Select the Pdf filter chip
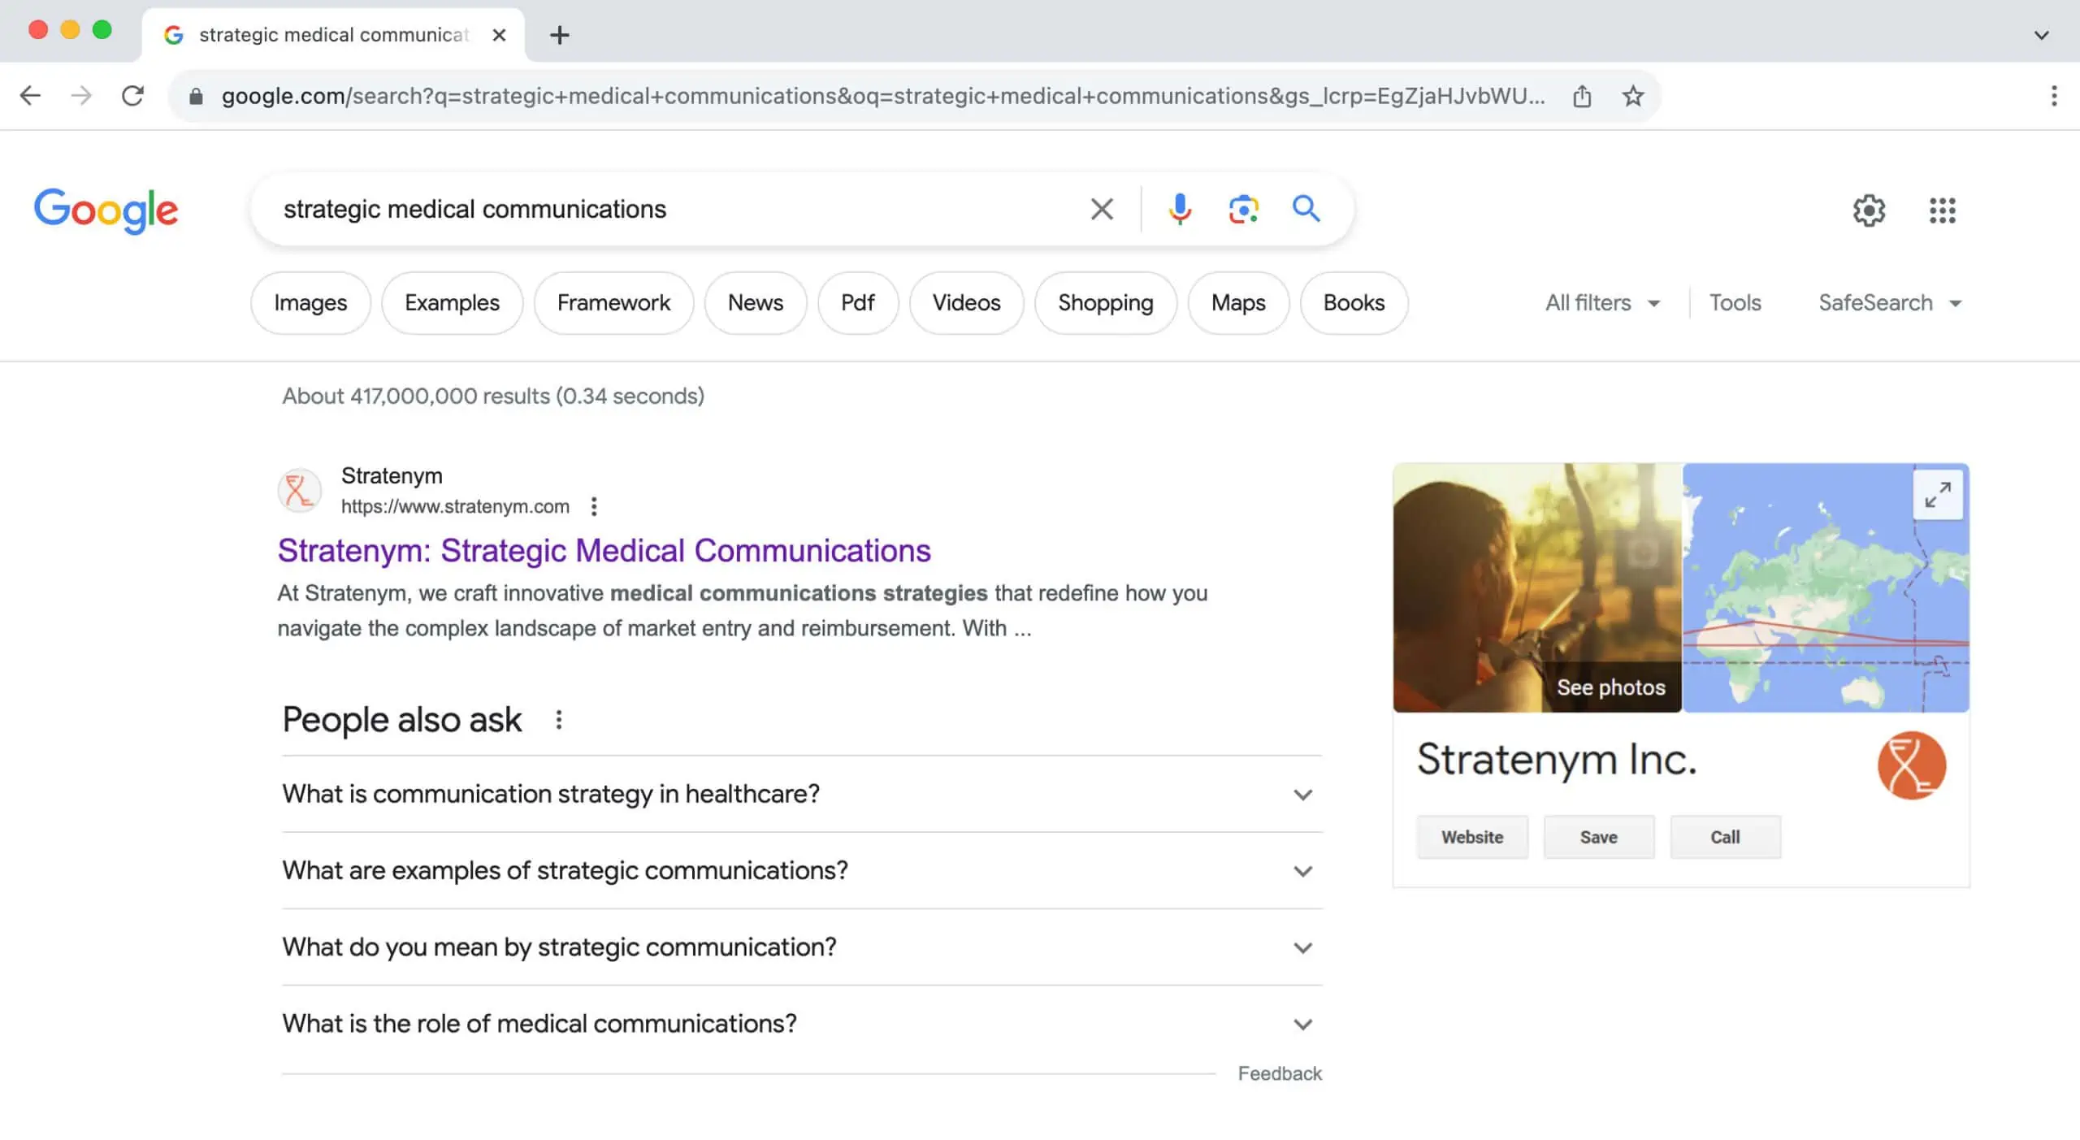This screenshot has height=1140, width=2080. [857, 302]
